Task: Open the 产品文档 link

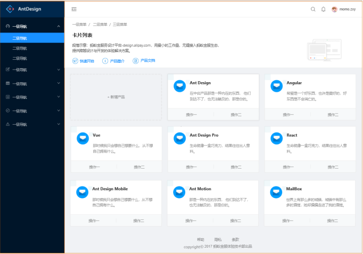Action: (x=148, y=61)
